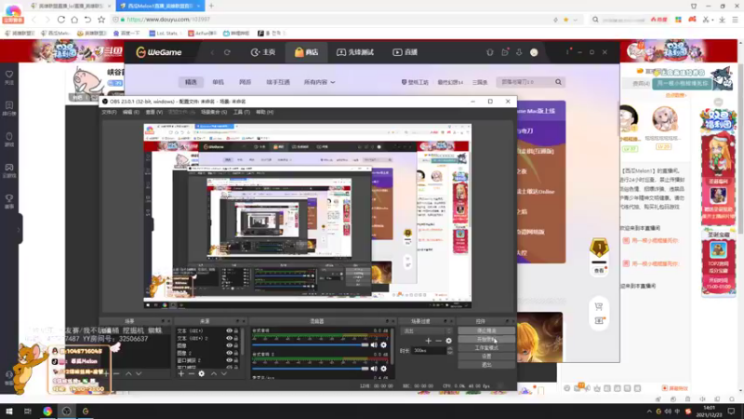Adjust second mixer channel volume slider
The image size is (744, 419).
pyautogui.click(x=311, y=368)
